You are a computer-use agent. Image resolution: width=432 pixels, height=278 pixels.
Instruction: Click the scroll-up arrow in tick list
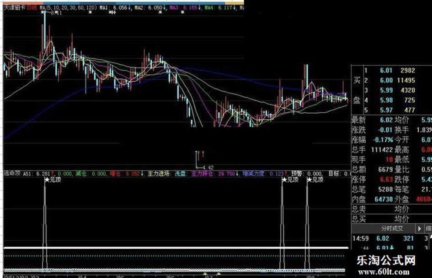(x=431, y=237)
